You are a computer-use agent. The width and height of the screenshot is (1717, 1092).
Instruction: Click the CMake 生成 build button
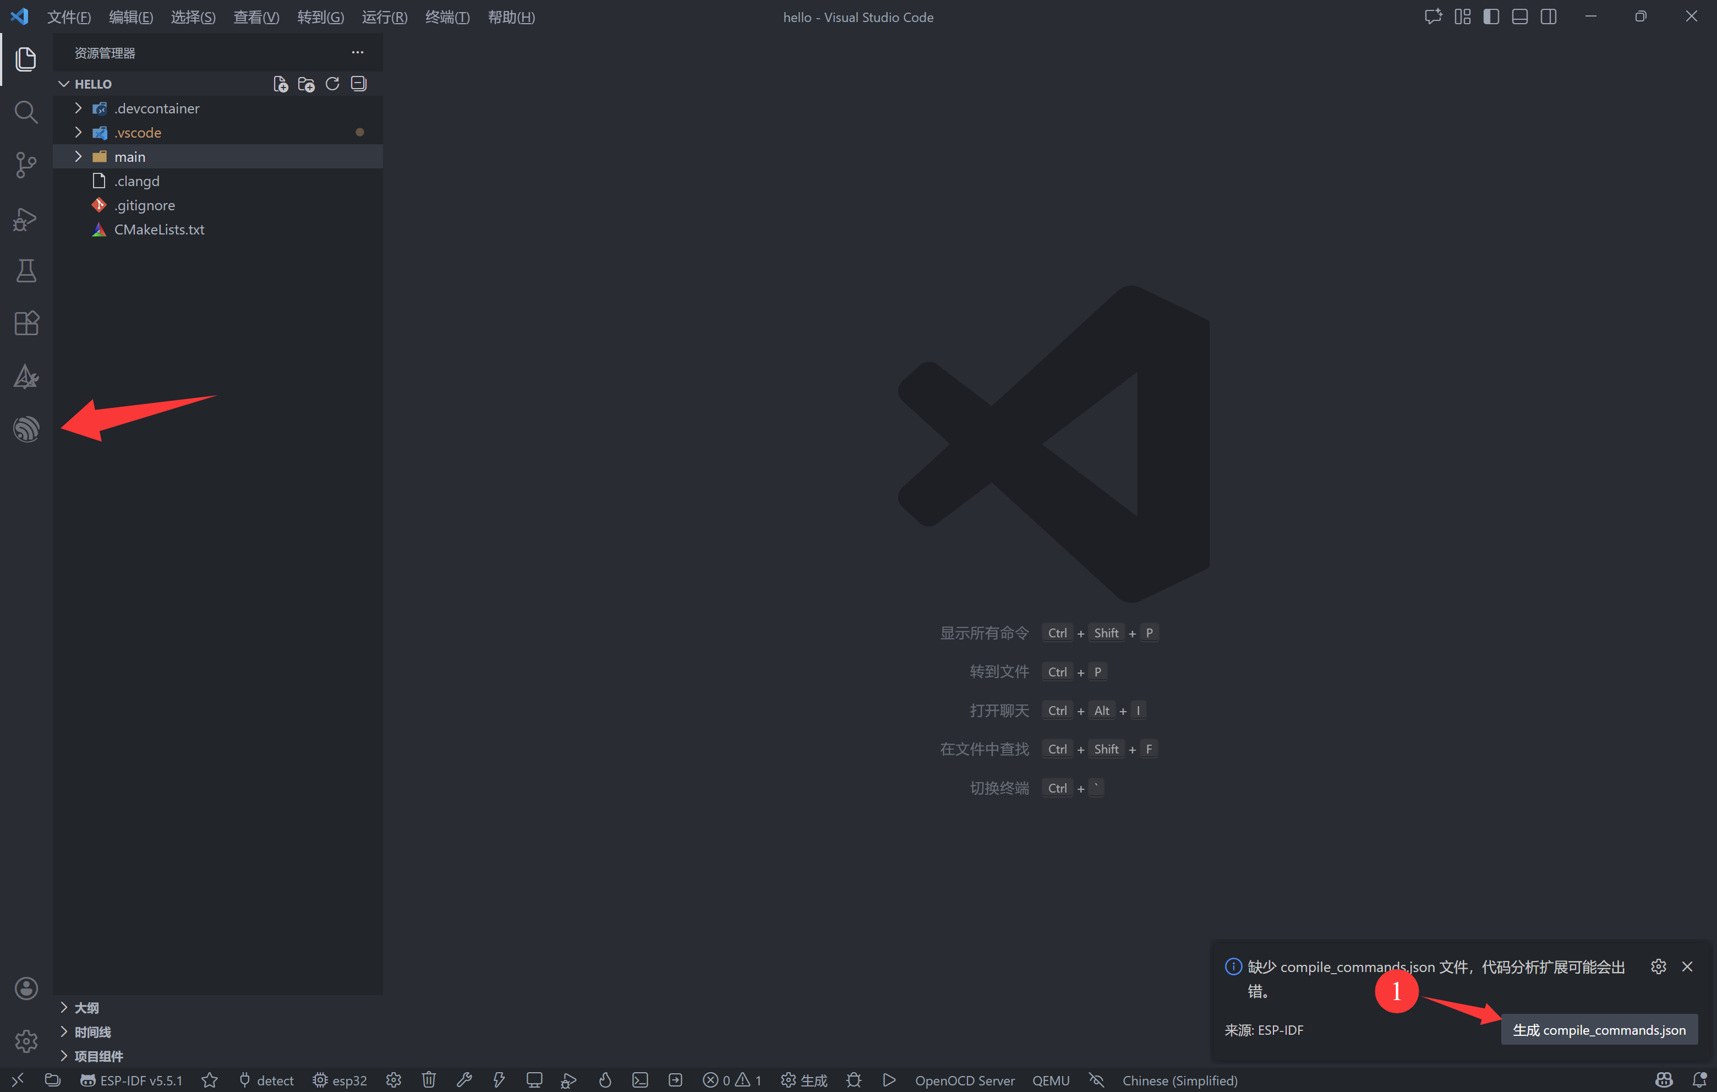805,1080
